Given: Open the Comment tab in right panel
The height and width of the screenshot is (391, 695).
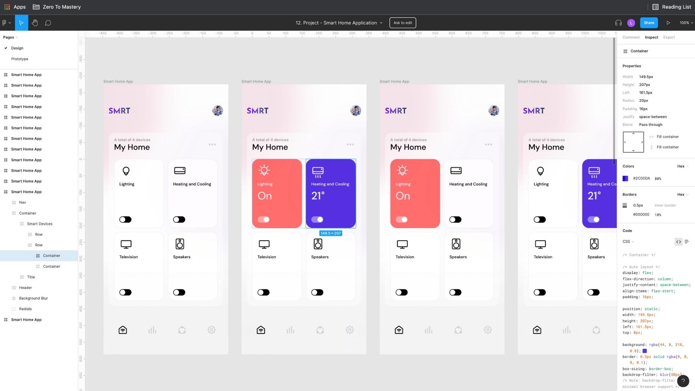Looking at the screenshot, I should [x=631, y=37].
